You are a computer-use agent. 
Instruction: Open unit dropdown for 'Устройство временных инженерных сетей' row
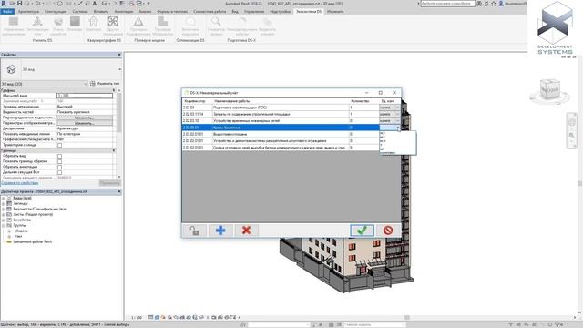click(397, 121)
